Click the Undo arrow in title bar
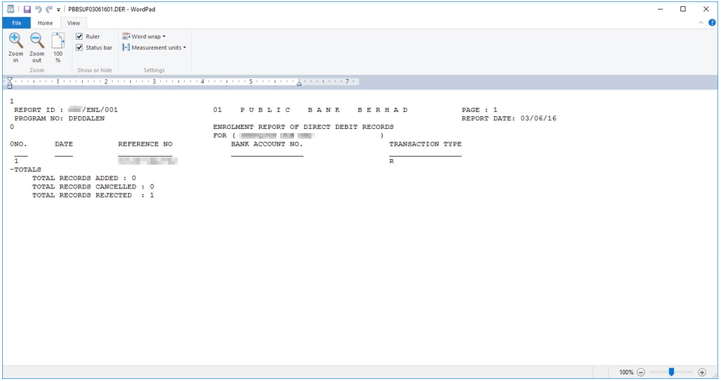This screenshot has height=381, width=721. (38, 9)
